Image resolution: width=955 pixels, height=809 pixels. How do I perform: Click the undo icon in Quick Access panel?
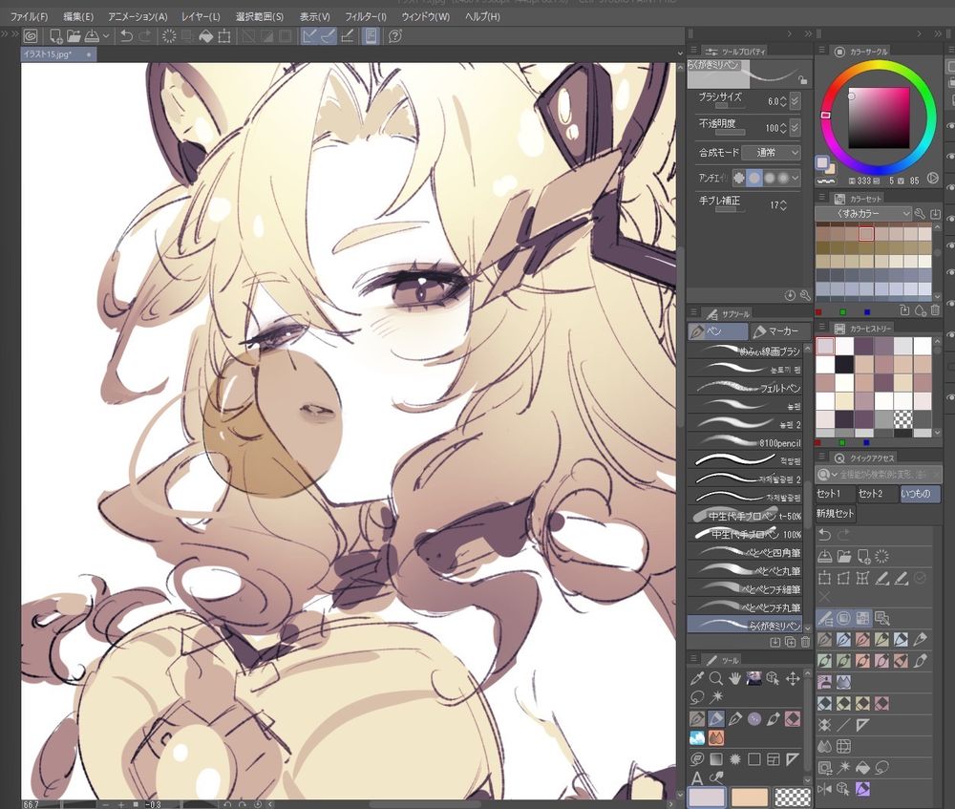pos(825,535)
